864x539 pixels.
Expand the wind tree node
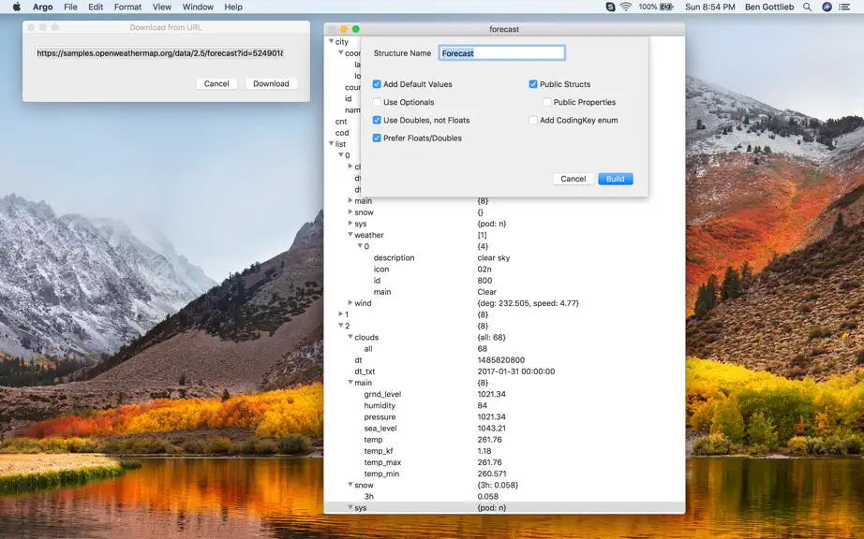pyautogui.click(x=350, y=302)
